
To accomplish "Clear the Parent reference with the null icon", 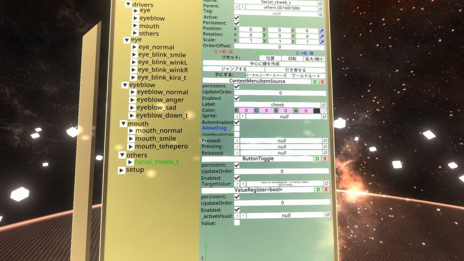I will [321, 4].
